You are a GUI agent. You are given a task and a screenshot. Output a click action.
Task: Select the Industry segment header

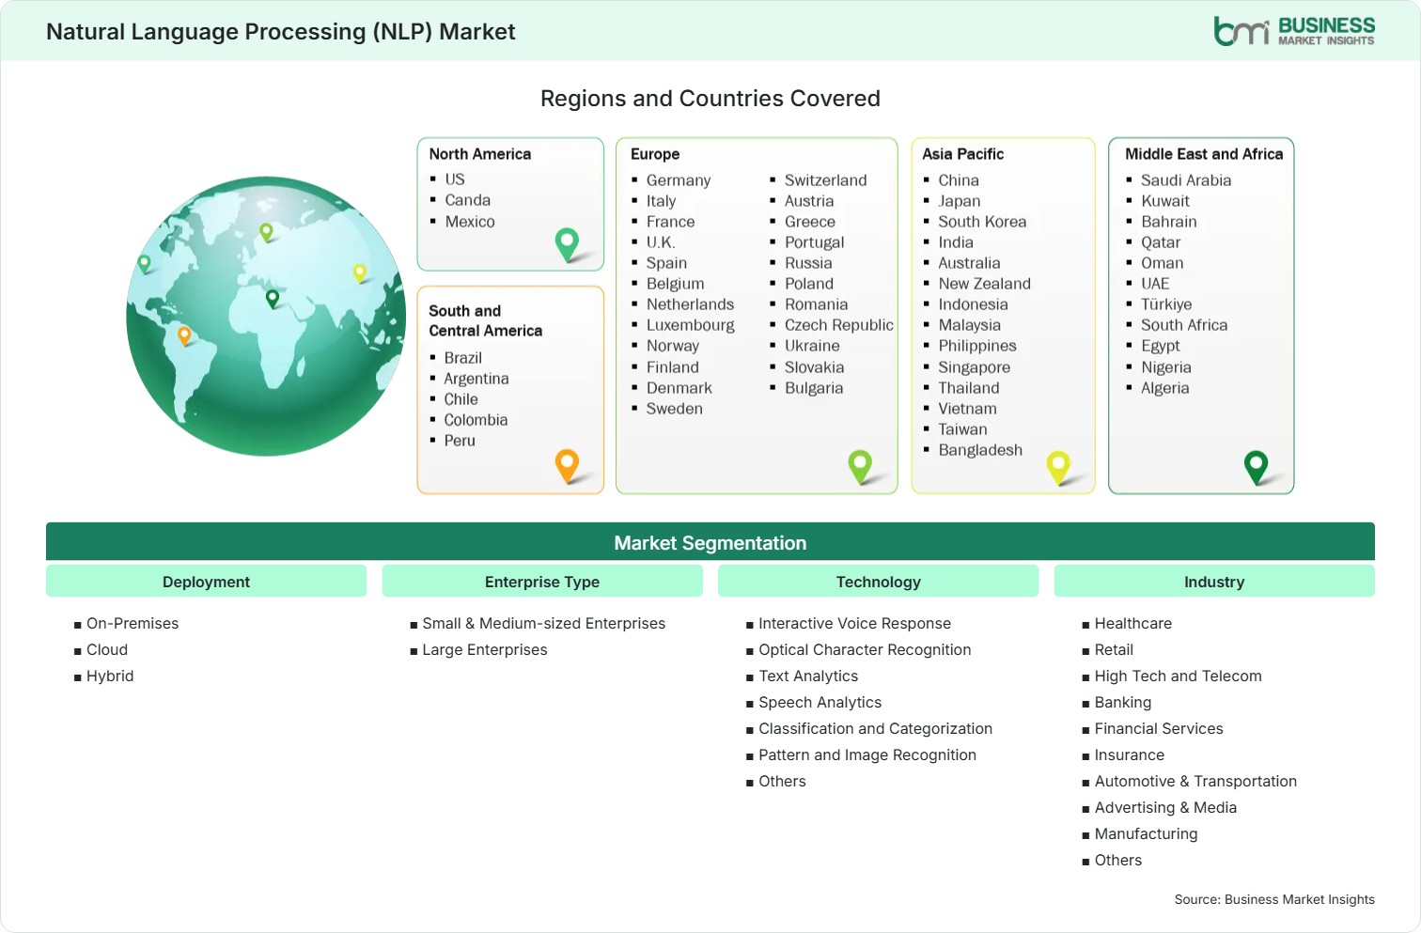coord(1214,582)
